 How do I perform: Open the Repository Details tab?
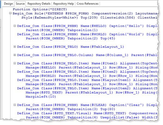[39, 4]
